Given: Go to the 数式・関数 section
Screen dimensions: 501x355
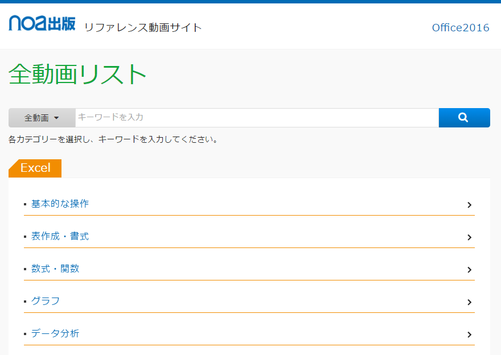Looking at the screenshot, I should [55, 269].
